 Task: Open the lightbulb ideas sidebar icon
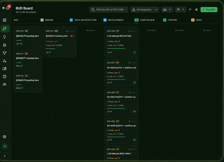(x=4, y=37)
